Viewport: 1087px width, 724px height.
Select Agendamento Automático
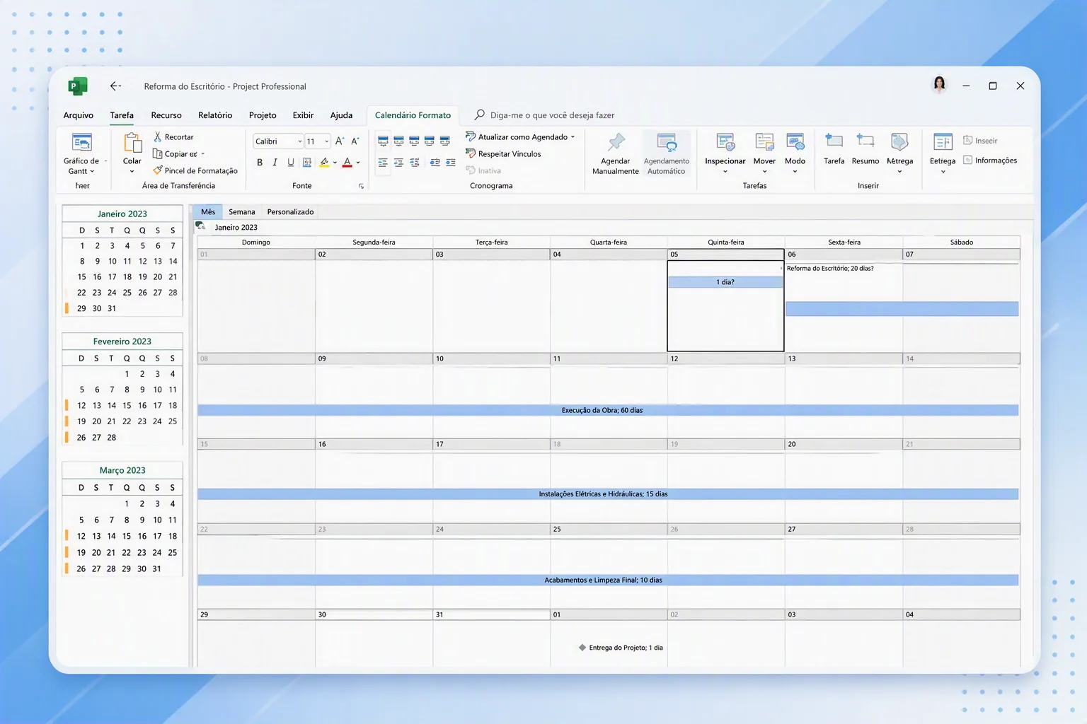pyautogui.click(x=667, y=153)
